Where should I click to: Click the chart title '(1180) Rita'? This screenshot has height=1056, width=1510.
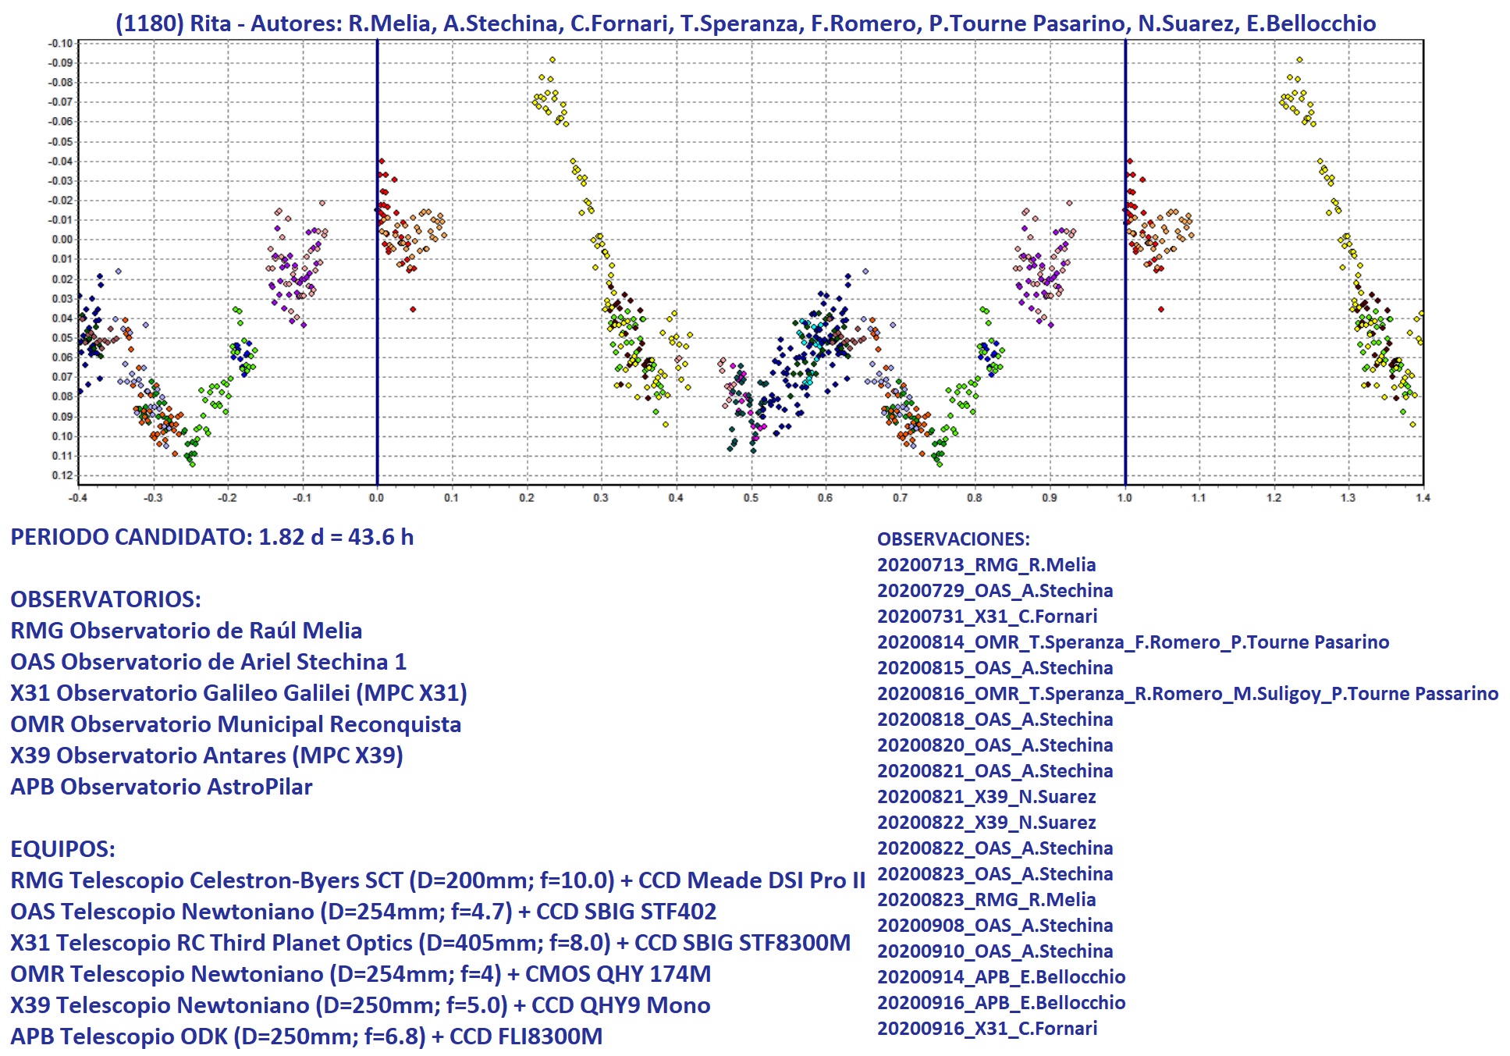coord(173,23)
